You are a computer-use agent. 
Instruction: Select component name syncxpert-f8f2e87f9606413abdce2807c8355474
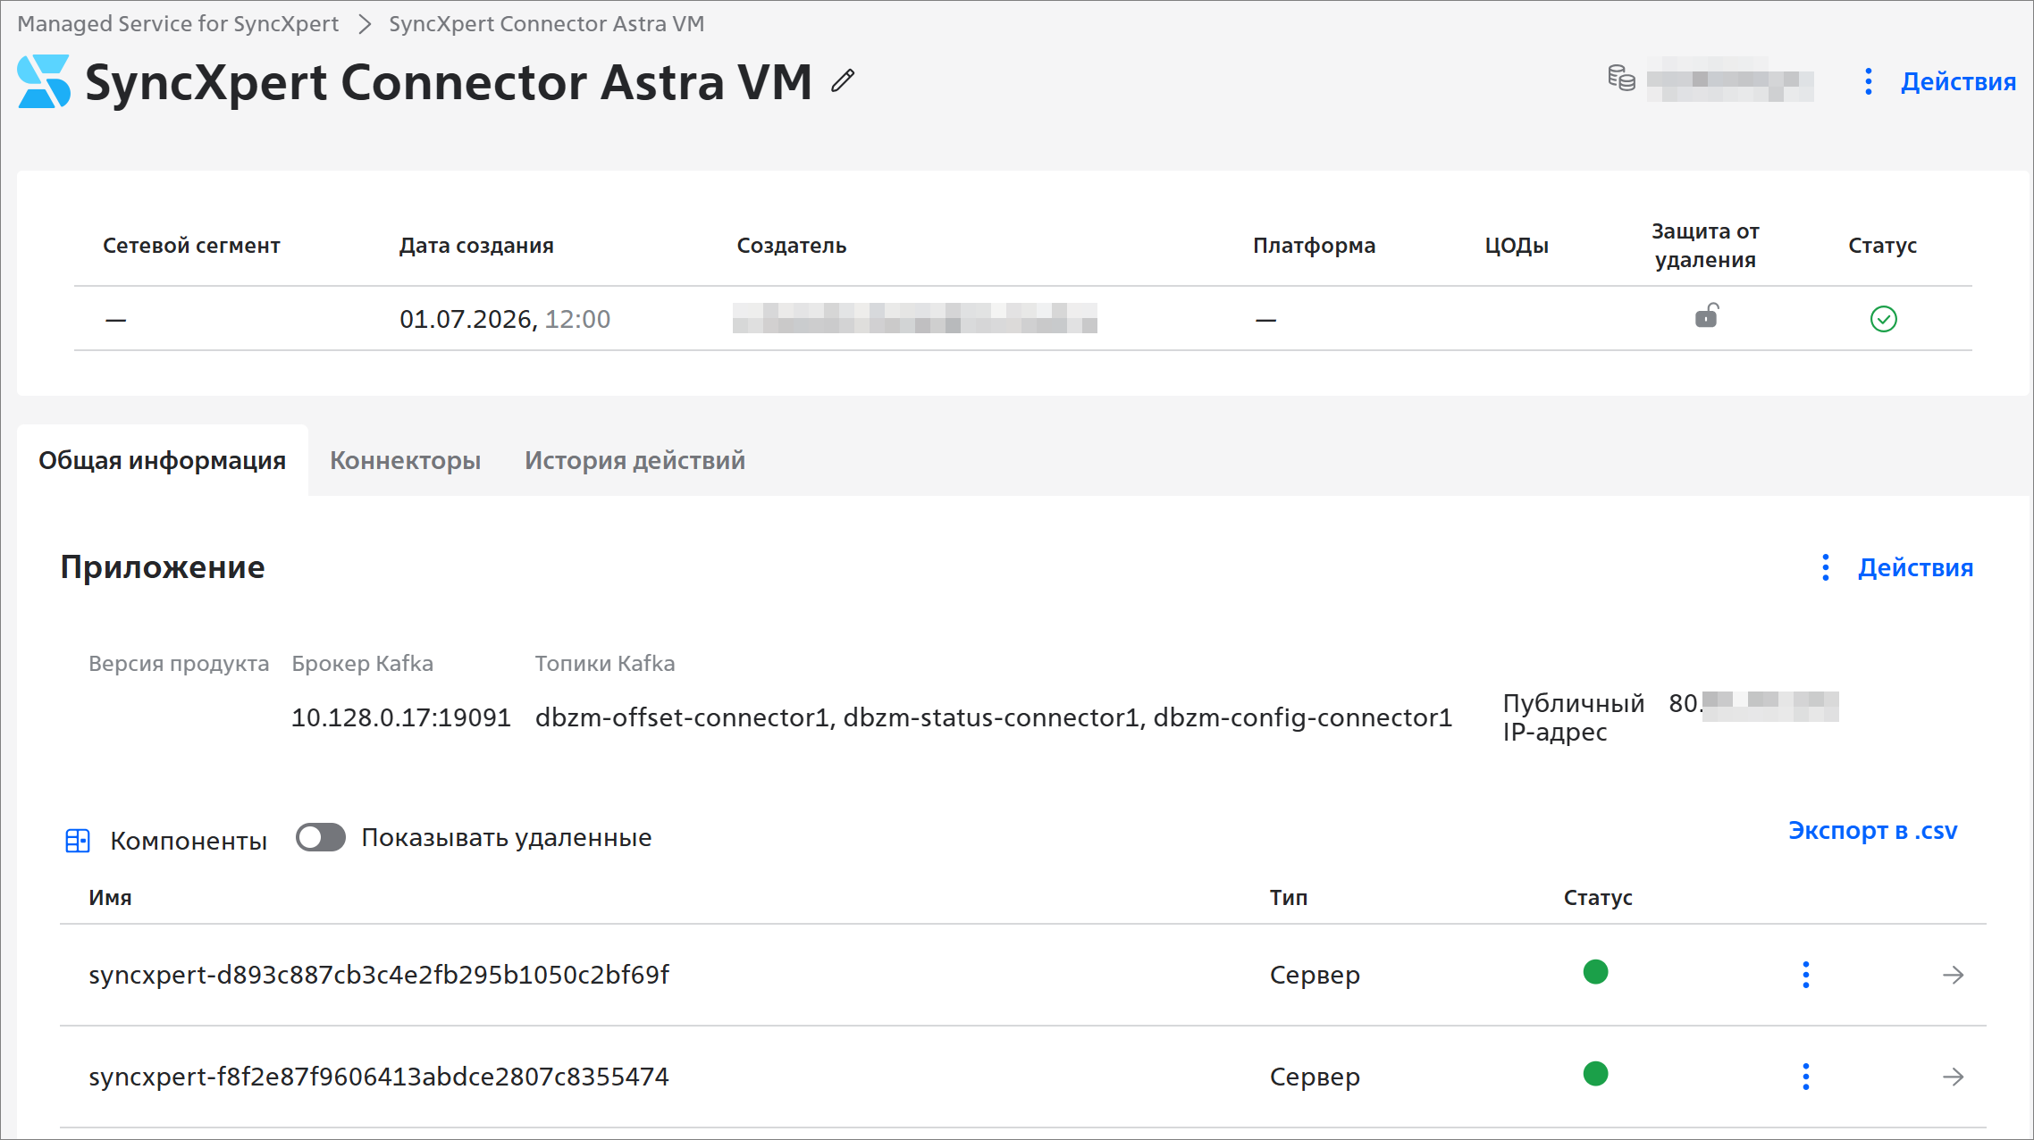click(x=379, y=1077)
